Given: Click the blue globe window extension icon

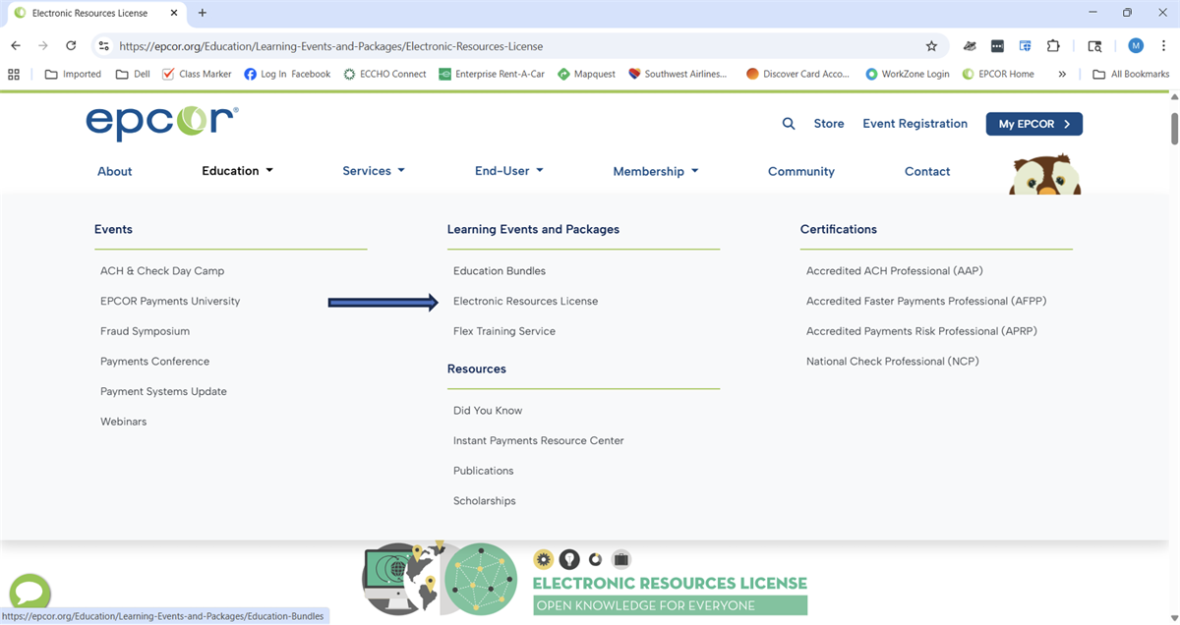Looking at the screenshot, I should click(1025, 45).
